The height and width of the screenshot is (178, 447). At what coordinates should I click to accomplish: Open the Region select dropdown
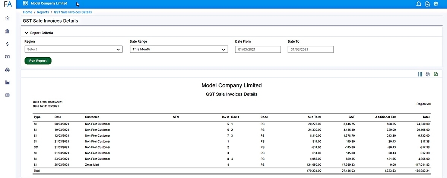[x=73, y=49]
